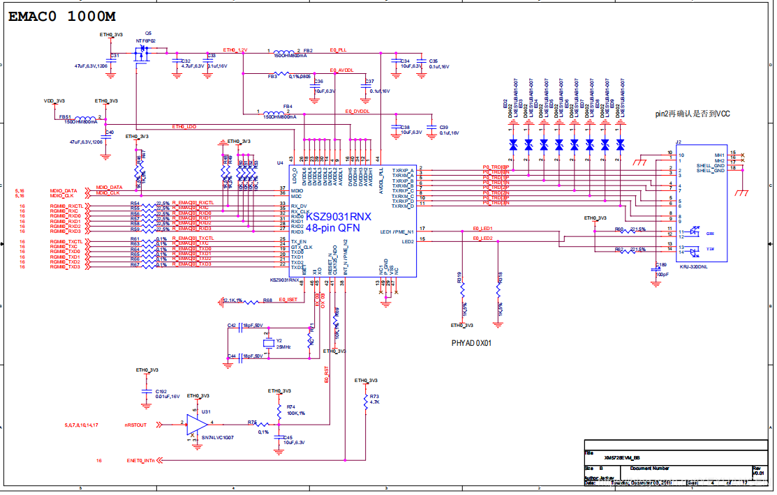
Task: Select the RGMII0_TXCTL port connector
Action: [66, 241]
